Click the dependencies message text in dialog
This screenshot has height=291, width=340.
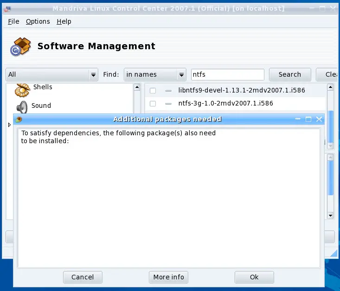pyautogui.click(x=118, y=137)
